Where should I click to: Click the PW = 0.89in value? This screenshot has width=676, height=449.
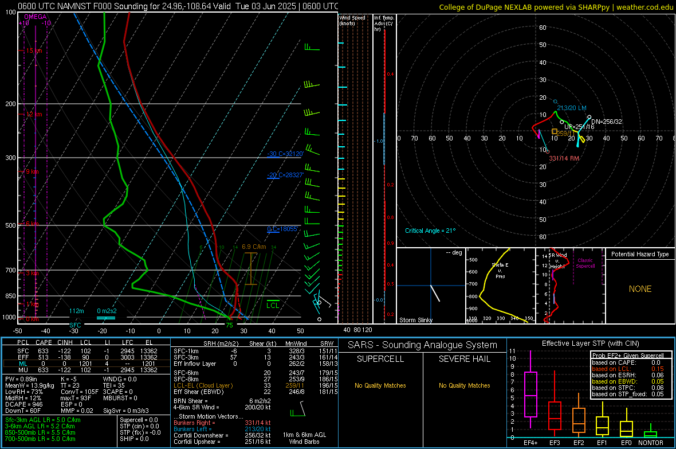coord(21,379)
